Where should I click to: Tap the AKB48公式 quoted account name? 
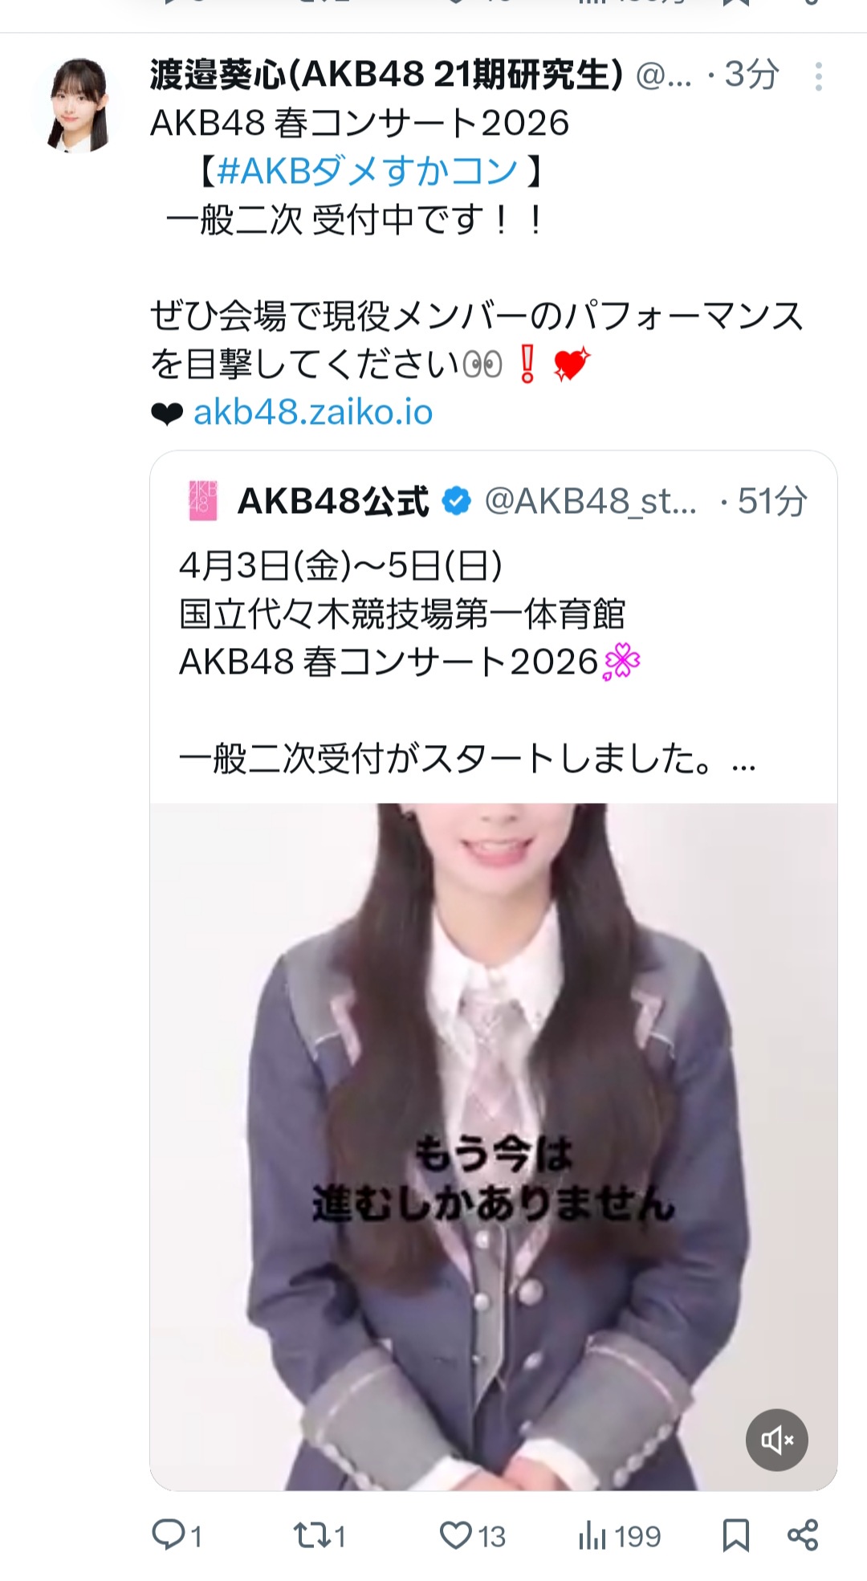coord(333,501)
